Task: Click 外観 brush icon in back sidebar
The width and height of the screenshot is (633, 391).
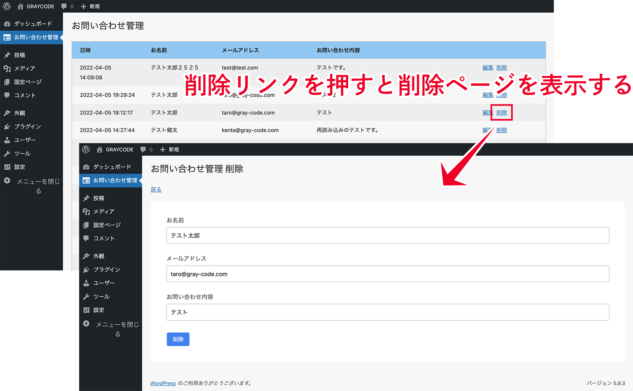Action: (7, 113)
